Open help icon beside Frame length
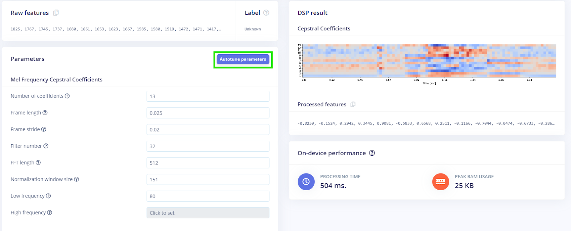The height and width of the screenshot is (231, 571). click(x=45, y=113)
